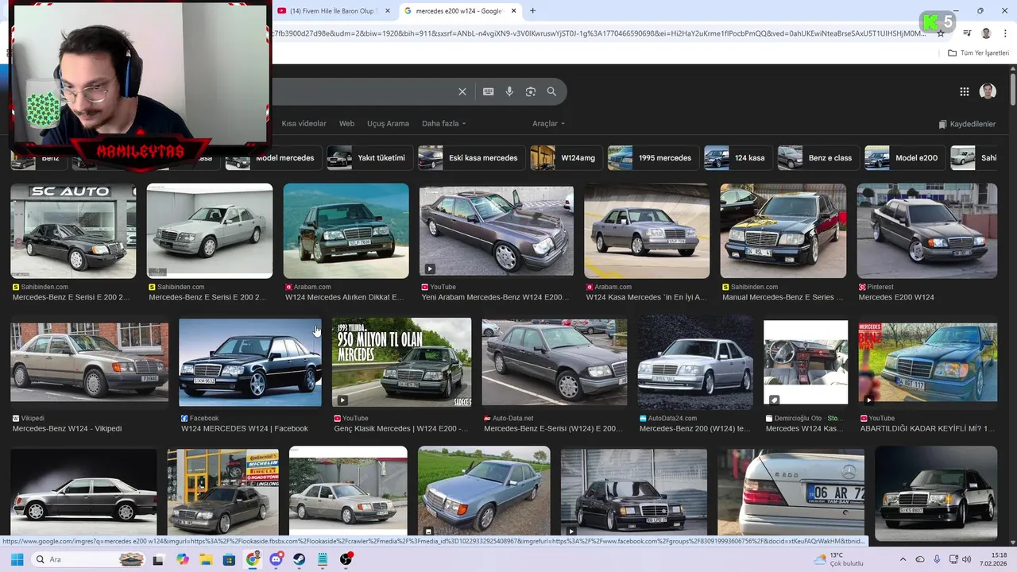Expand the Daha fazla dropdown

click(443, 124)
